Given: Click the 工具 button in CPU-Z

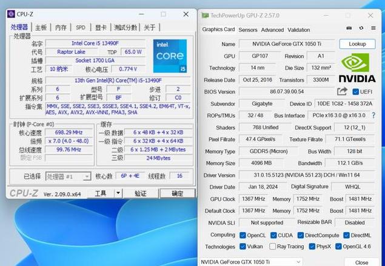Looking at the screenshot, I should 101,193.
